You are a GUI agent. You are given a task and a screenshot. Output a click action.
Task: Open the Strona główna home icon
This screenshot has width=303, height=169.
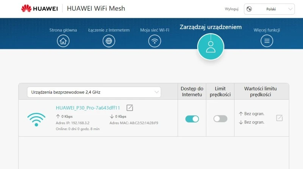tap(63, 41)
